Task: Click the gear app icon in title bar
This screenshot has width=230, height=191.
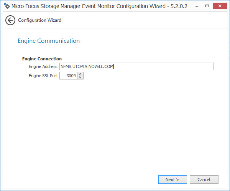Action: tap(7, 6)
